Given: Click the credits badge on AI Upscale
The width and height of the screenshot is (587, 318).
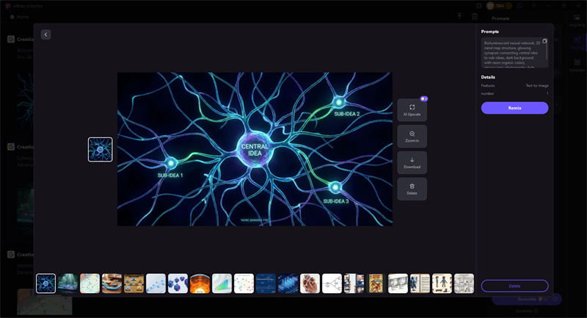Looking at the screenshot, I should point(424,99).
